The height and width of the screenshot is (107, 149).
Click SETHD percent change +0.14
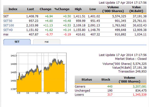[x=67, y=30]
